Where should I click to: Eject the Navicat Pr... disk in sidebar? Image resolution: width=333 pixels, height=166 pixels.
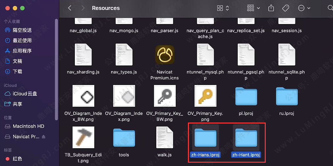click(x=44, y=137)
